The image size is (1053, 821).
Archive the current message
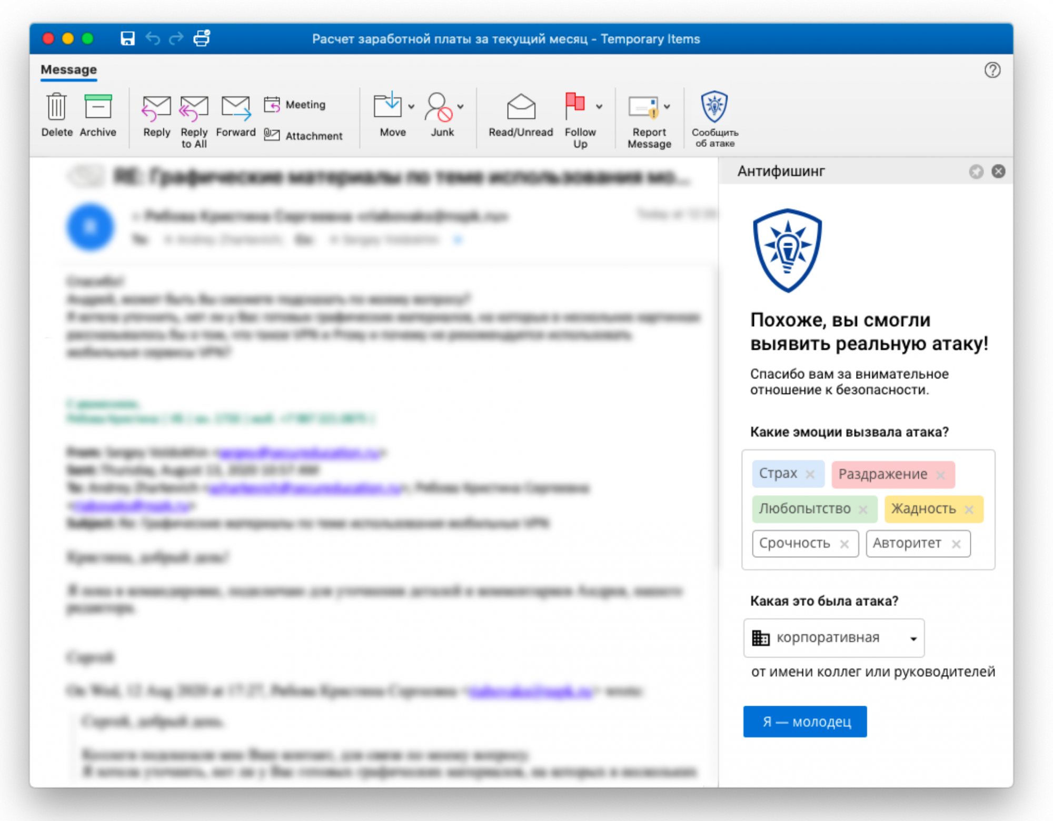(x=98, y=107)
